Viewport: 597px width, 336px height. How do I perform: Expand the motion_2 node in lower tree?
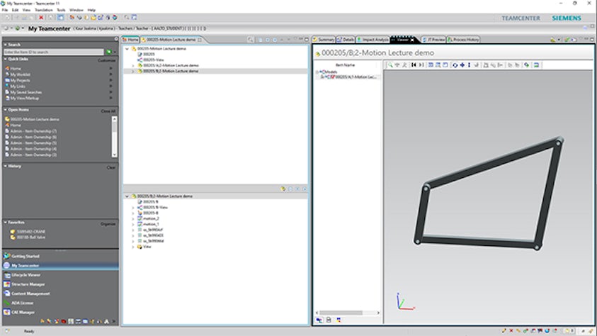(x=133, y=218)
